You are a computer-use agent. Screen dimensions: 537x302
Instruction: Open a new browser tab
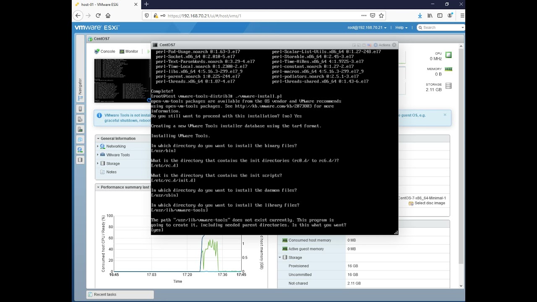pyautogui.click(x=146, y=4)
